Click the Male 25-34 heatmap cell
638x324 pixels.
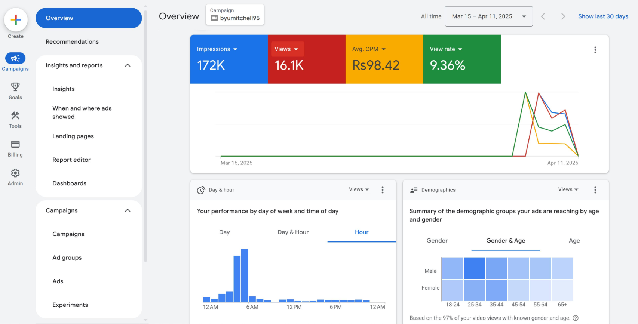pos(475,268)
